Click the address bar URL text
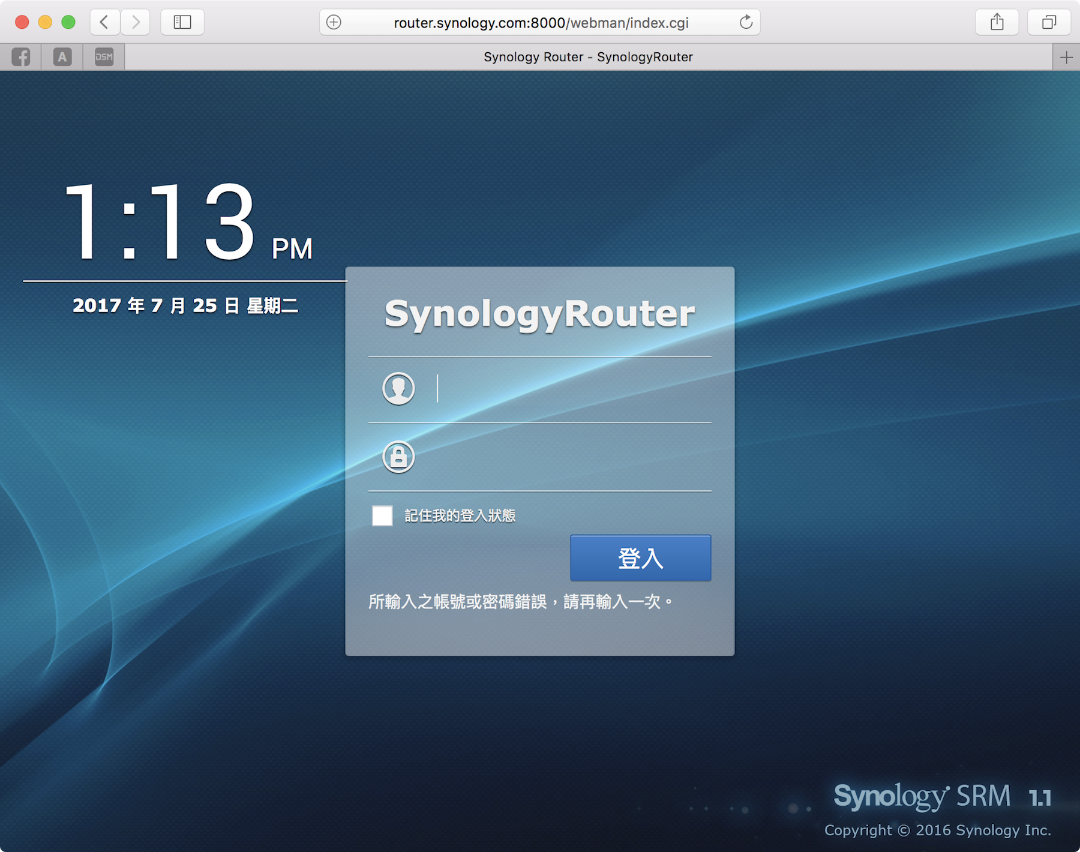 click(x=541, y=23)
